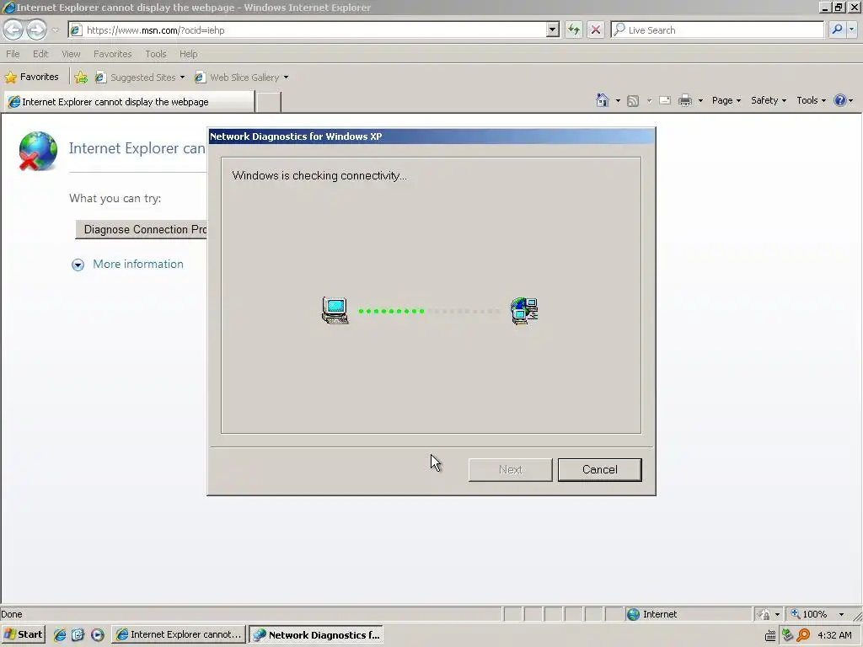
Task: Expand the Web Slice Gallery dropdown arrow
Action: (x=286, y=78)
